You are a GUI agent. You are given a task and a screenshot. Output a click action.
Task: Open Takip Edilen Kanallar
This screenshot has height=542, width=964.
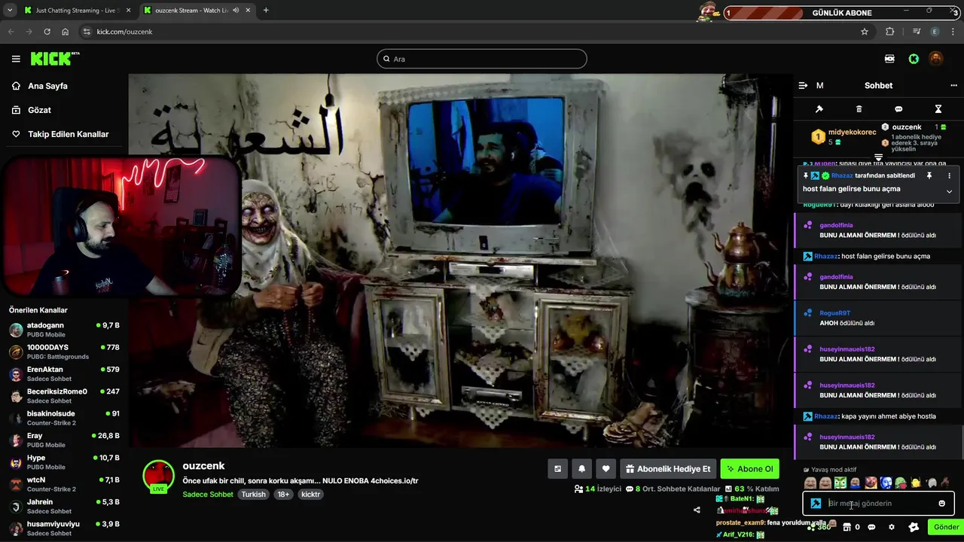(x=68, y=134)
